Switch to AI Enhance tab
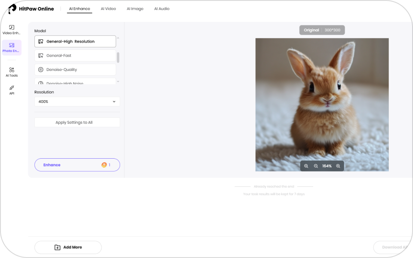413x258 pixels. click(x=80, y=9)
